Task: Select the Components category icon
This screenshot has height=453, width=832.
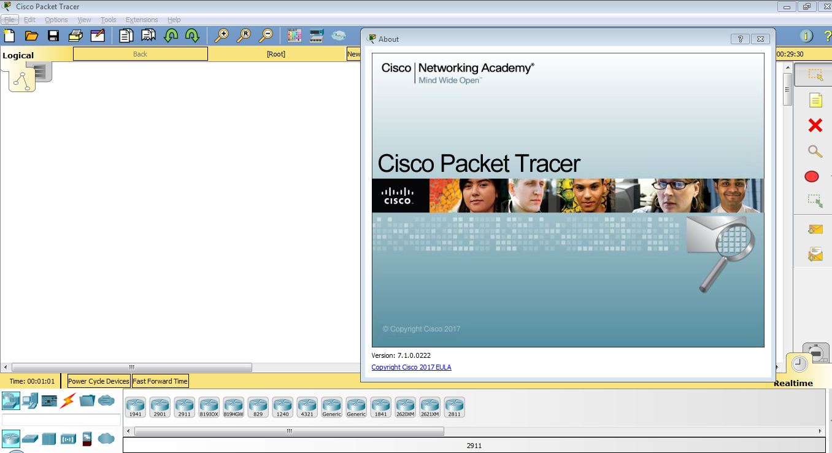Action: (x=49, y=401)
